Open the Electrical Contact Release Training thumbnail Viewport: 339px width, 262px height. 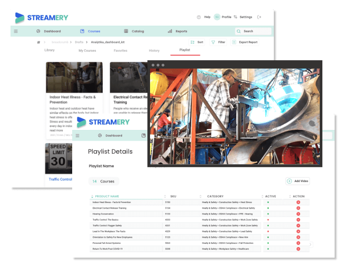pyautogui.click(x=129, y=77)
